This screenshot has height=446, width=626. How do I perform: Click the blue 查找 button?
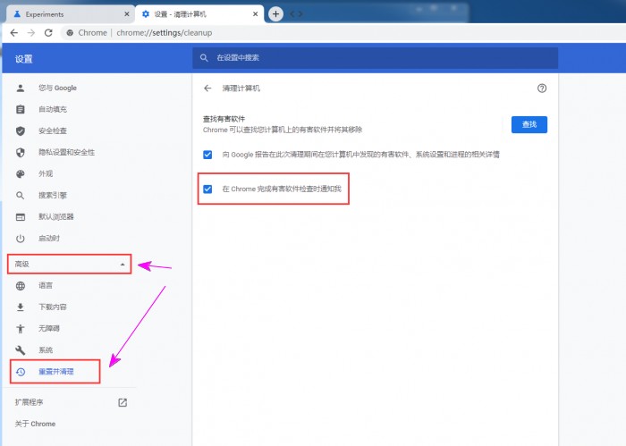529,125
